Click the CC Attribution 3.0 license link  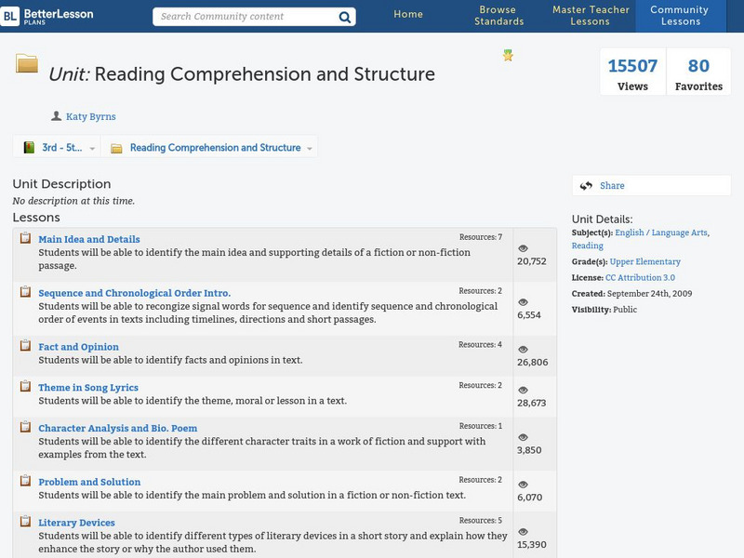tap(640, 277)
